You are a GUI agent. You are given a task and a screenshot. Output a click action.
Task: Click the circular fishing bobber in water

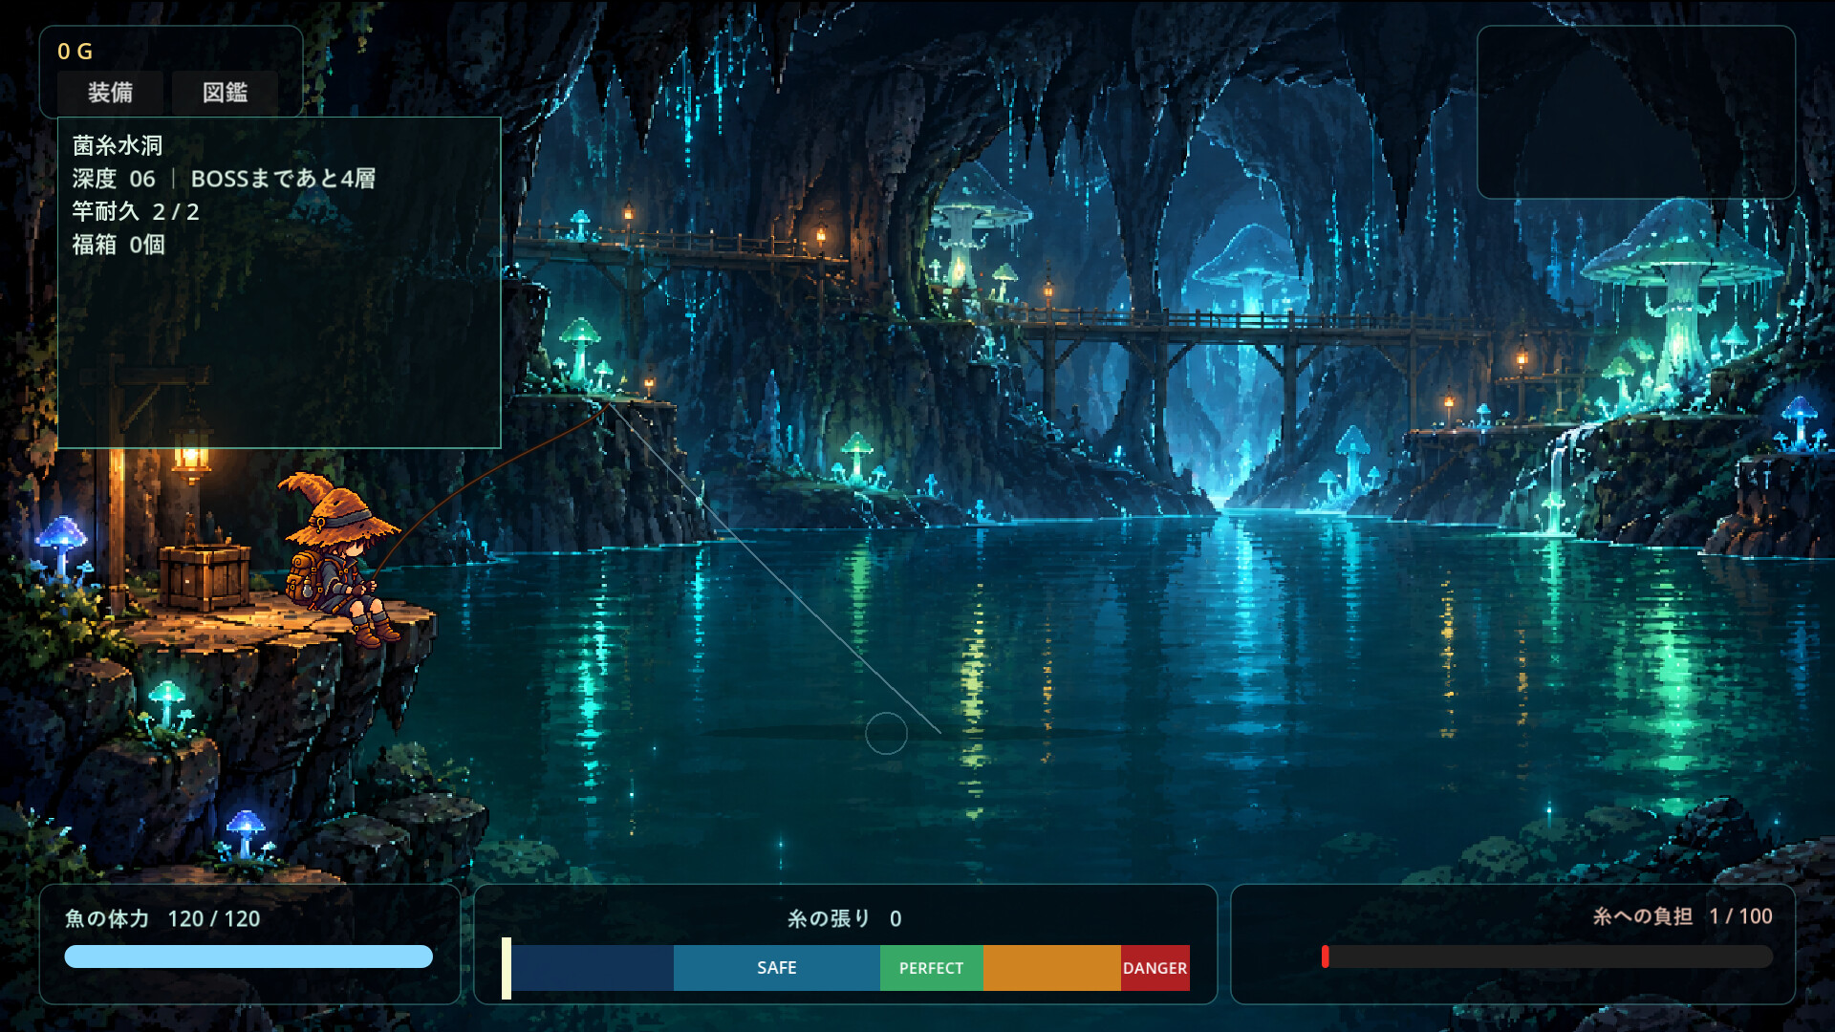point(886,733)
